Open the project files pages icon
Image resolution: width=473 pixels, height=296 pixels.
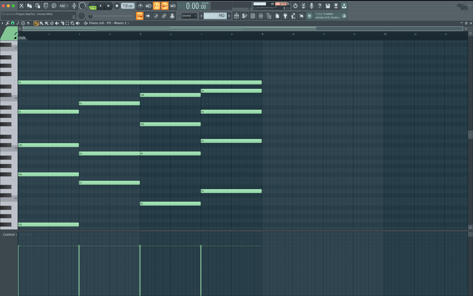coord(277,16)
